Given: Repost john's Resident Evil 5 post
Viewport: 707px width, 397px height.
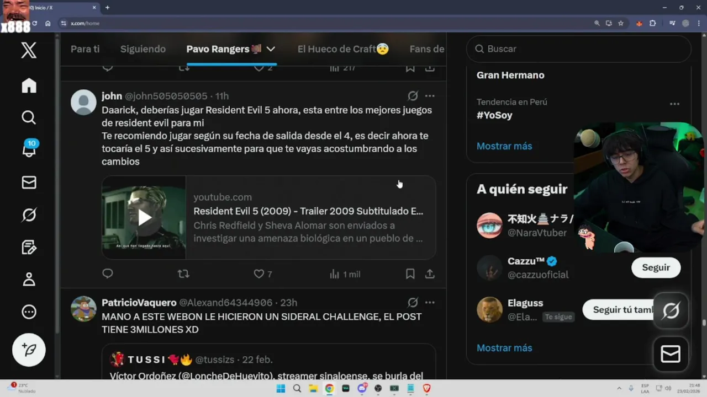Looking at the screenshot, I should point(183,273).
